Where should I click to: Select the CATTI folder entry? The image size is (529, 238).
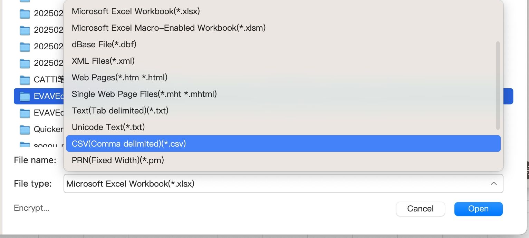[48, 80]
